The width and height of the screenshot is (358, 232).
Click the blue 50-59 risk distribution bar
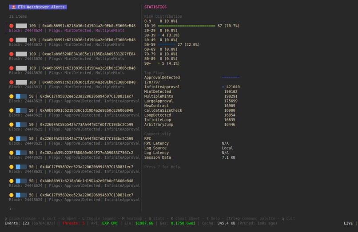[167, 45]
